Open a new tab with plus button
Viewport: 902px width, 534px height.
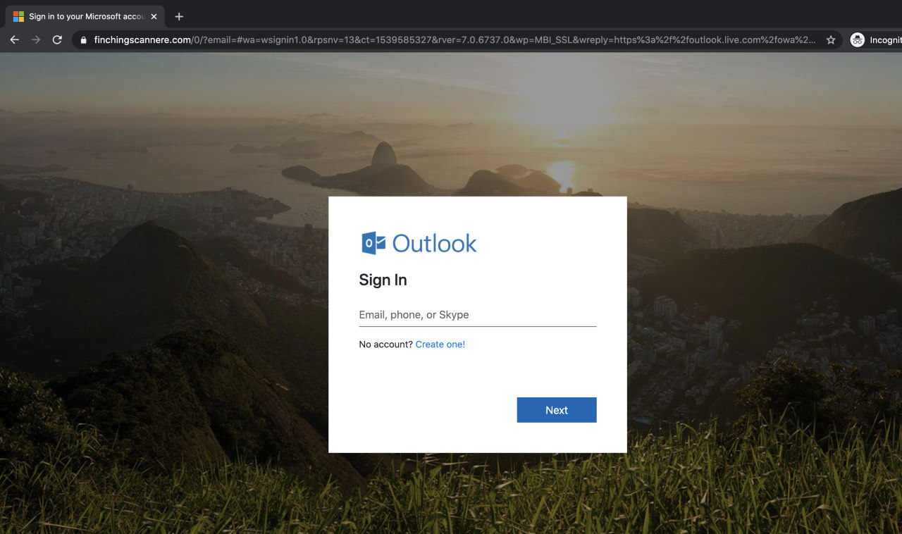pyautogui.click(x=179, y=16)
